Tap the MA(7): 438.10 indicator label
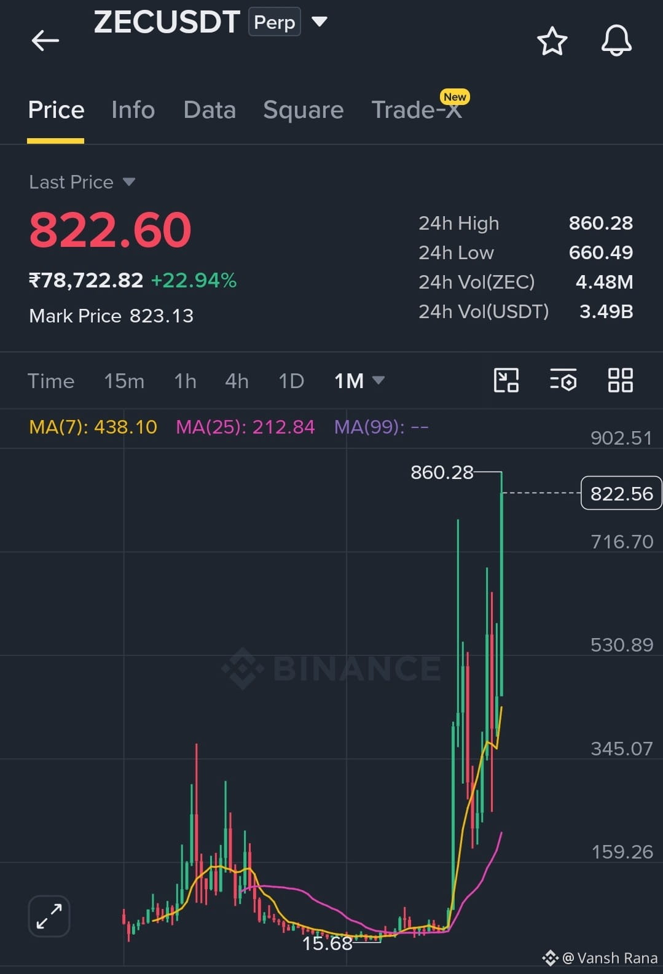Viewport: 663px width, 974px height. 93,426
